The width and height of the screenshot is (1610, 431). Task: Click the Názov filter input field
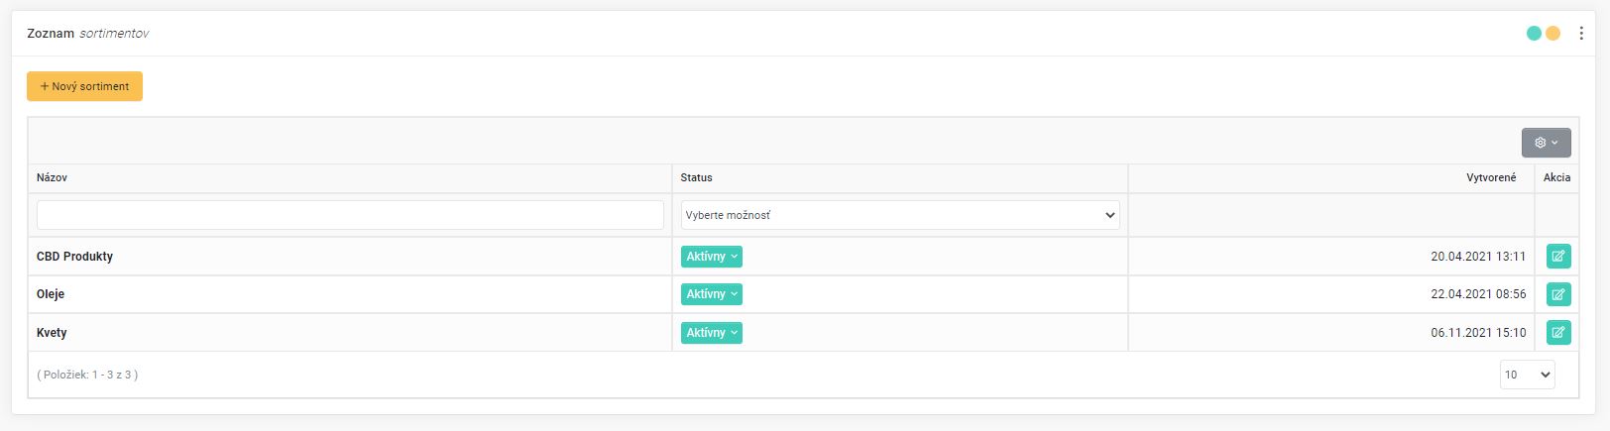tap(350, 215)
